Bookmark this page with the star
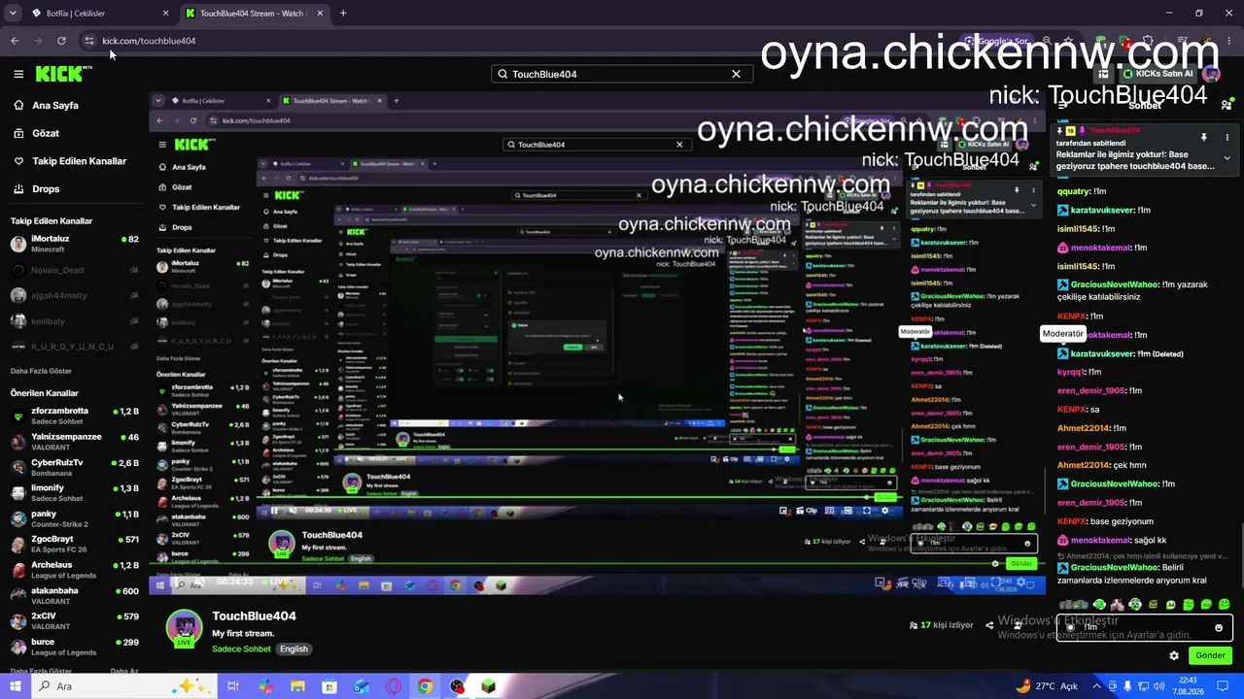 click(1068, 41)
